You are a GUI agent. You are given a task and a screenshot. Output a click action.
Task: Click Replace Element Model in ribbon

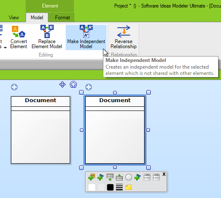click(x=47, y=37)
